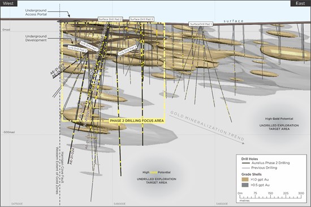This screenshot has height=207, width=311.
Task: Click the Gold Mineralization Trend text
Action: pos(207,125)
